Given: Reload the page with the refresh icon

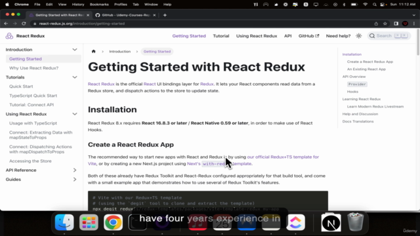Looking at the screenshot, I should 24,24.
